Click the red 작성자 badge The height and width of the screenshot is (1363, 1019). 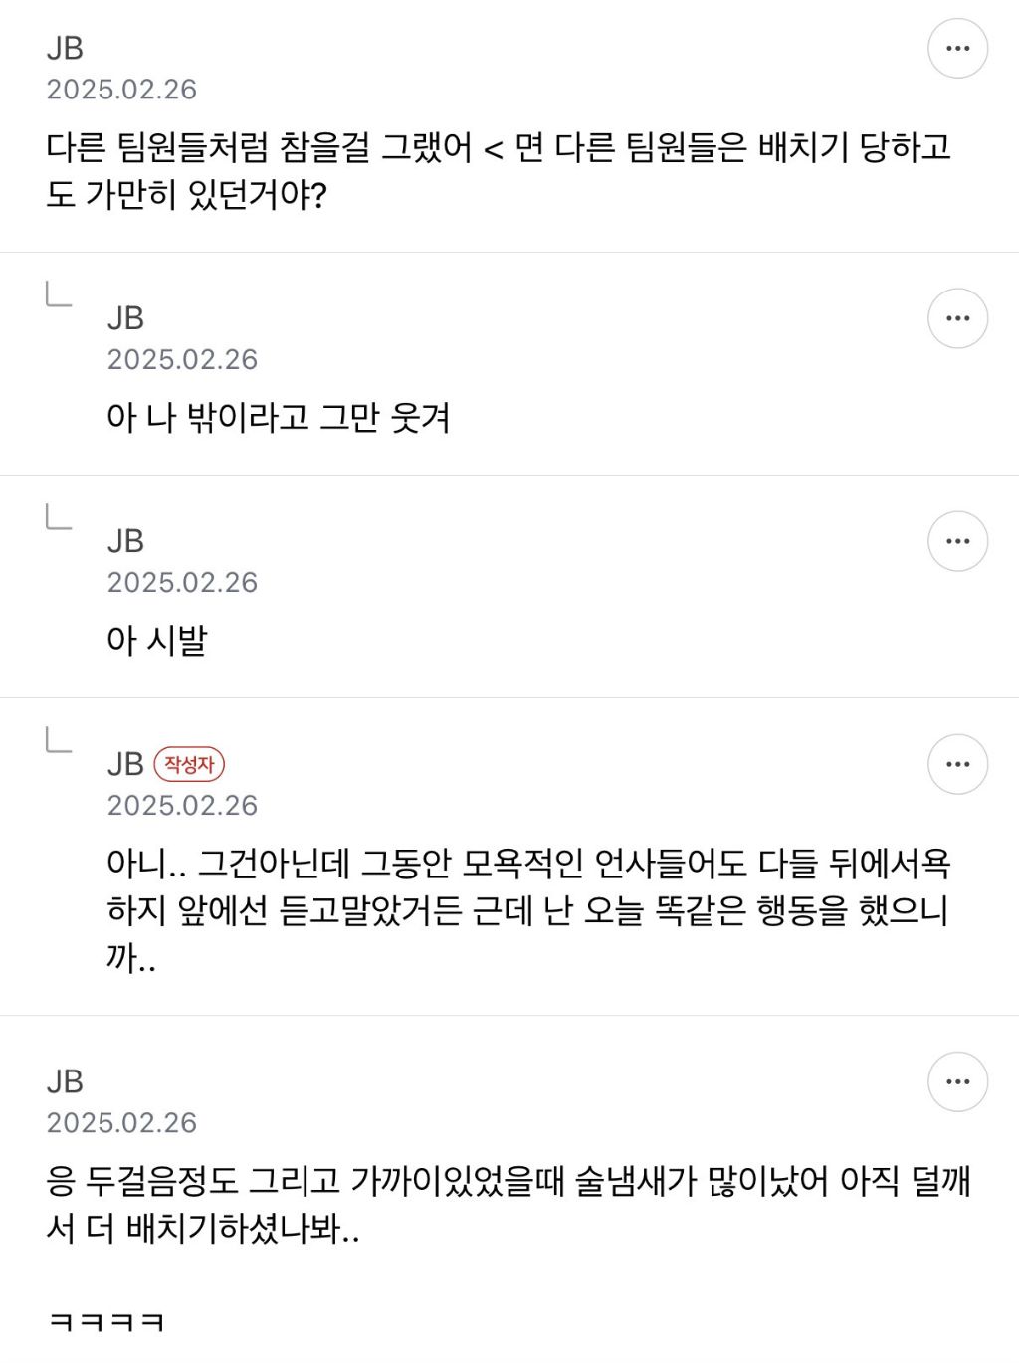[x=189, y=764]
